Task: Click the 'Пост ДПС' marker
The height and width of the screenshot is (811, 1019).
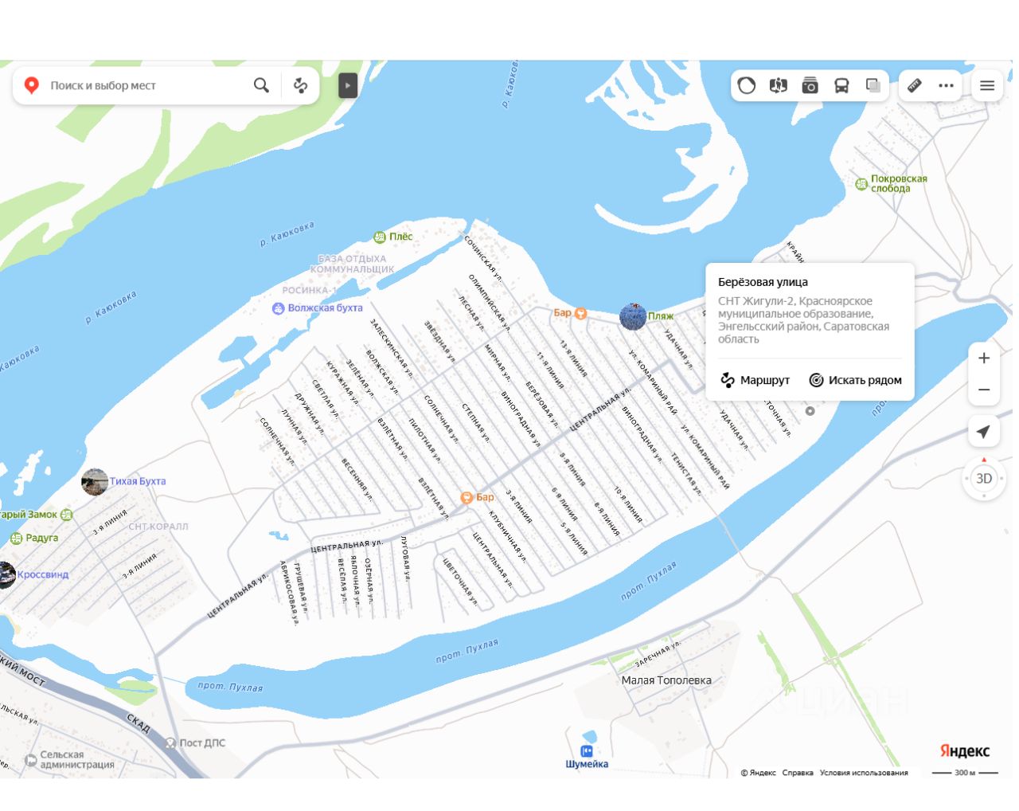Action: pos(194,743)
